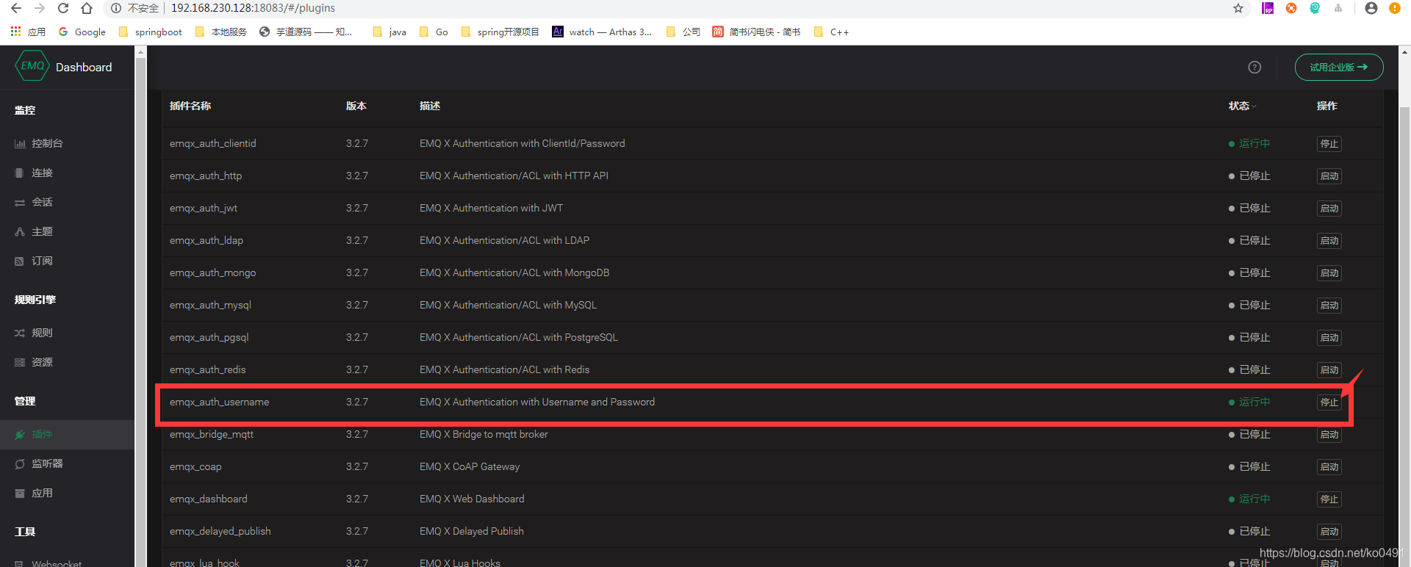
Task: Start the emqx_coap plugin
Action: click(1329, 467)
